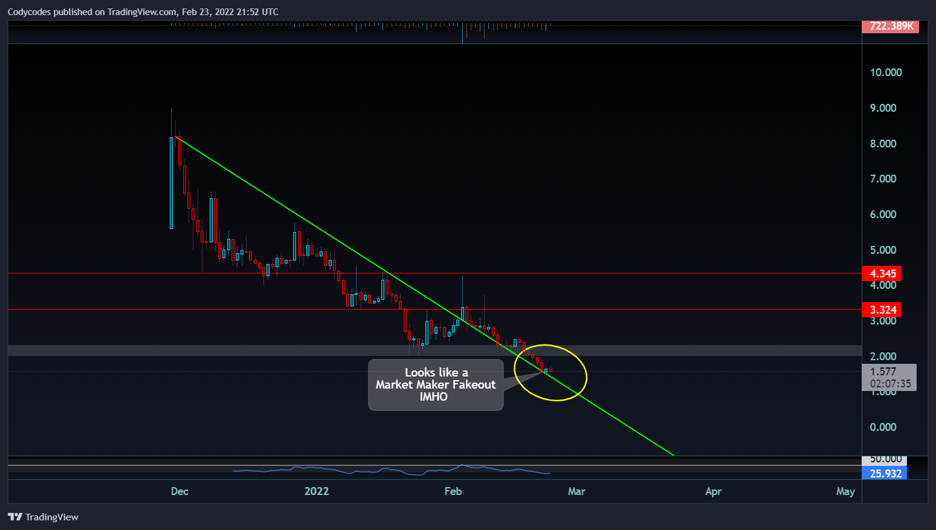Click the 9.000 price scale label
Viewport: 936px width, 530px height.
(883, 108)
